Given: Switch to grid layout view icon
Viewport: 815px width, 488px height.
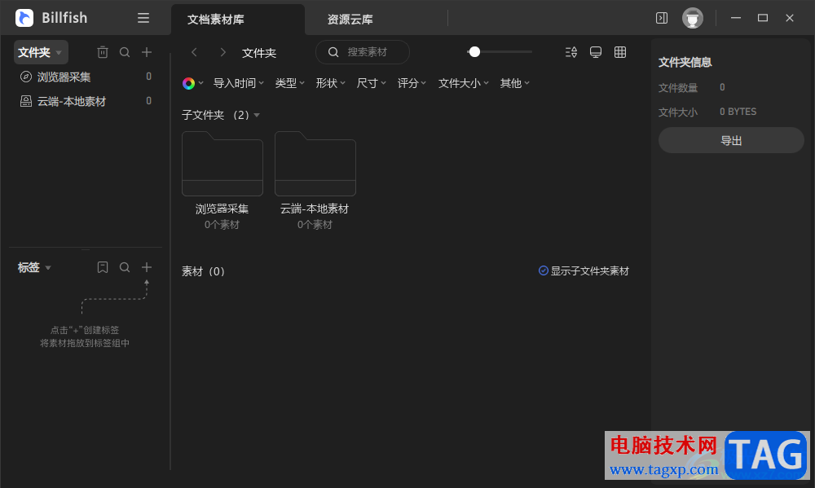Looking at the screenshot, I should tap(620, 52).
